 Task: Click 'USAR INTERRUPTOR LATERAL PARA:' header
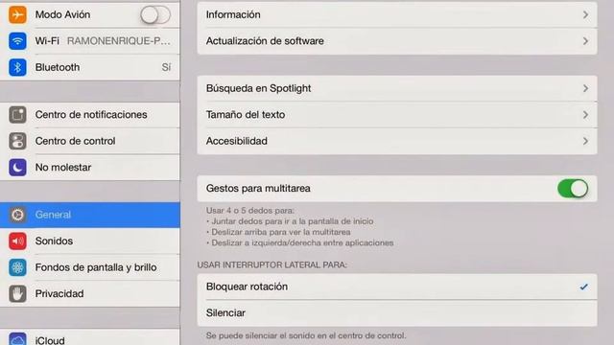click(x=272, y=264)
